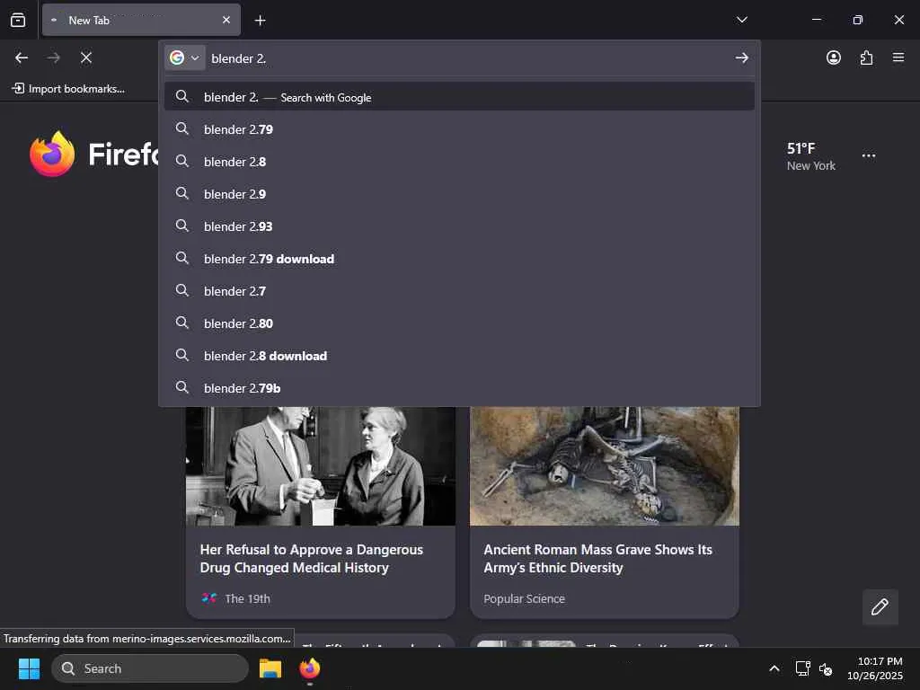Open 'Ancient Roman Mass Grave' article headline

point(597,559)
